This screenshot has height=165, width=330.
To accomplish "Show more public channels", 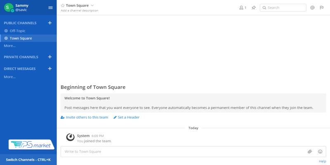I will pyautogui.click(x=10, y=46).
